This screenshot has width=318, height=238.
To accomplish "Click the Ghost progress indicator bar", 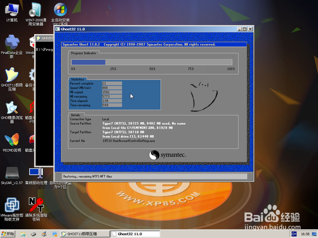I will (152, 62).
